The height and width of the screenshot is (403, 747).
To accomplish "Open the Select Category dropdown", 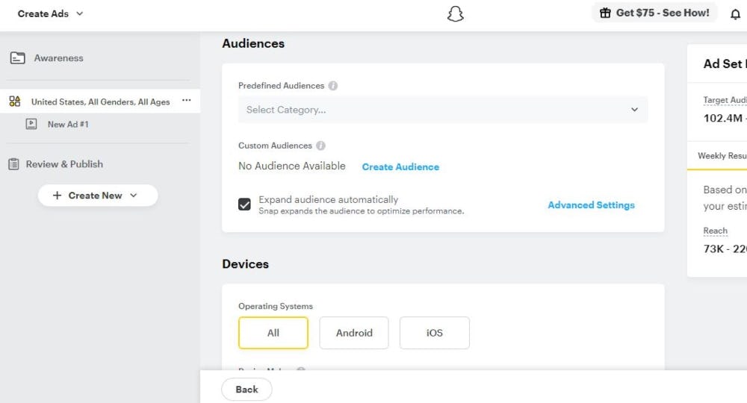I will [x=442, y=110].
